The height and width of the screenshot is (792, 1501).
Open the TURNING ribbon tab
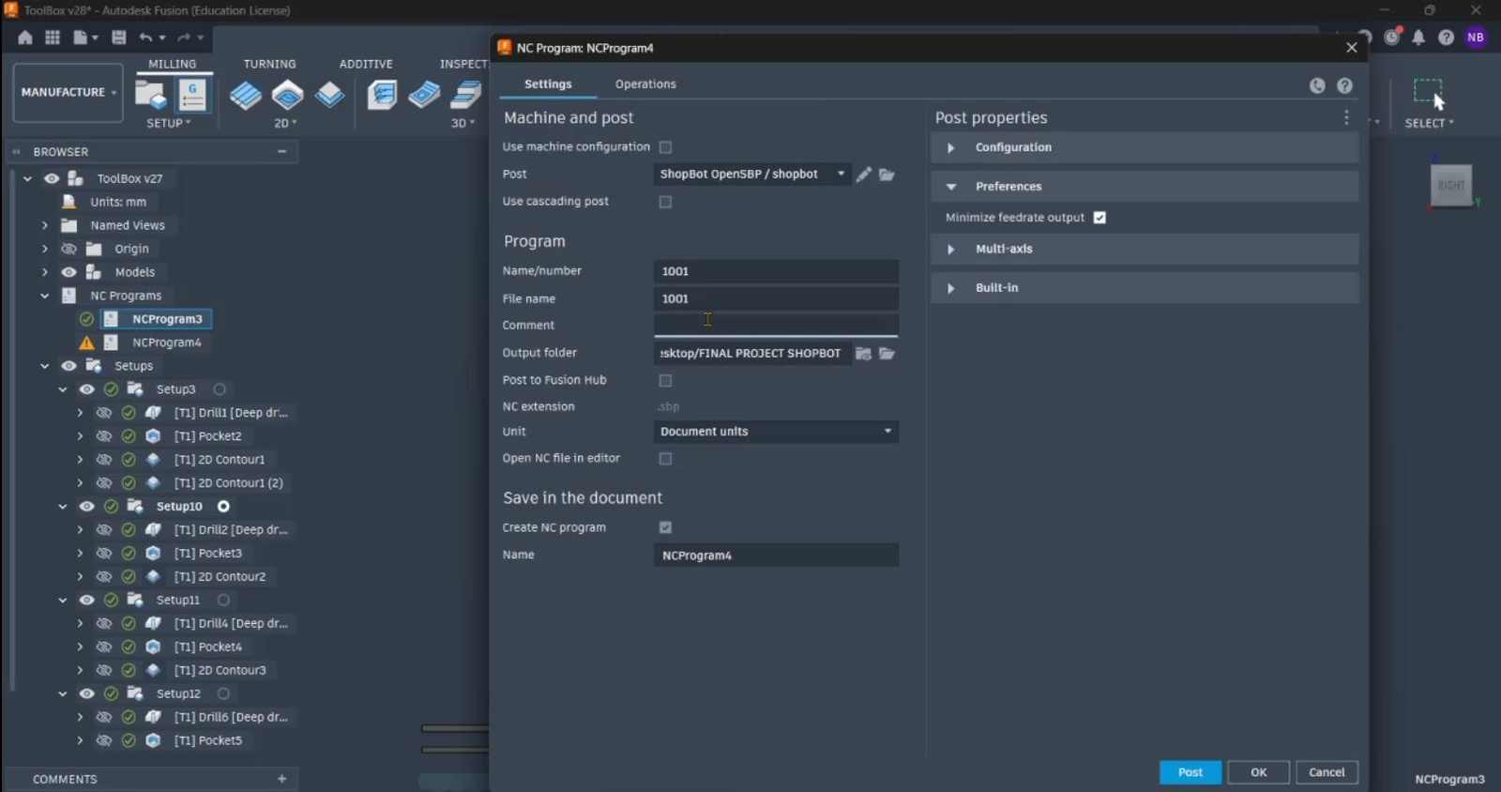click(x=269, y=64)
